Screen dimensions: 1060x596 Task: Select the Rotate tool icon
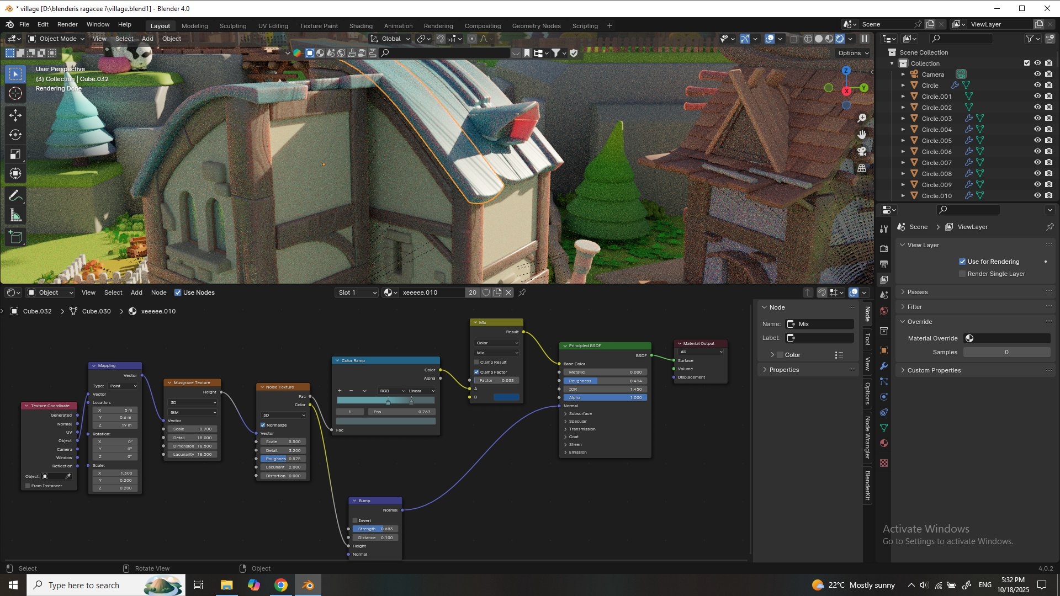coord(15,135)
